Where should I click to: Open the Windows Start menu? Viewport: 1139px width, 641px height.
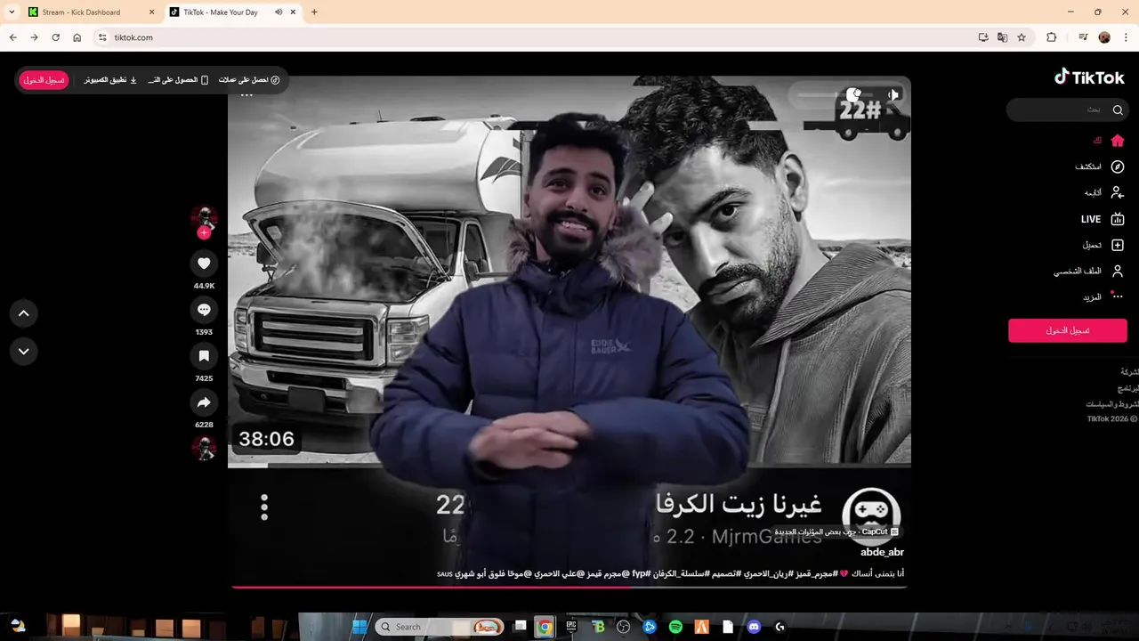tap(359, 627)
